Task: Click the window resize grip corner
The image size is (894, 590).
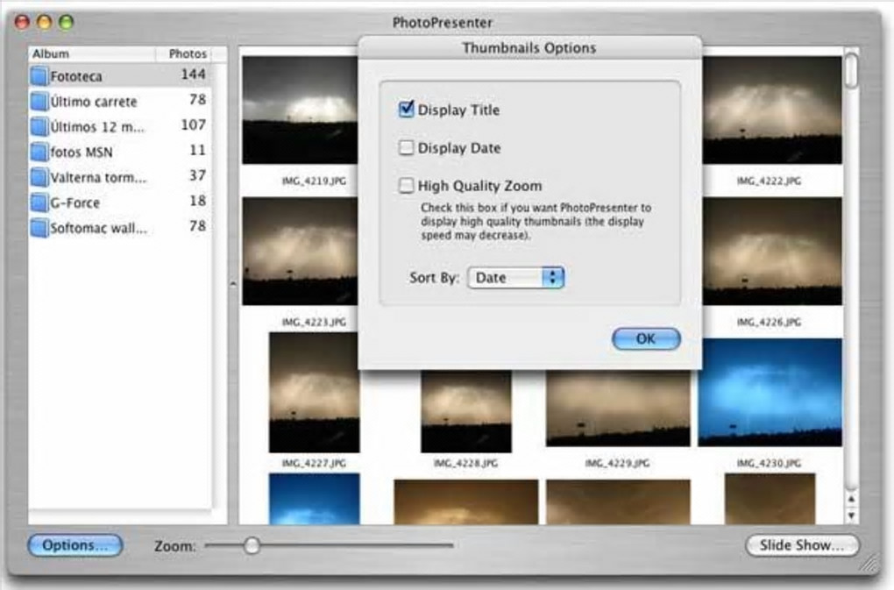Action: (x=870, y=565)
